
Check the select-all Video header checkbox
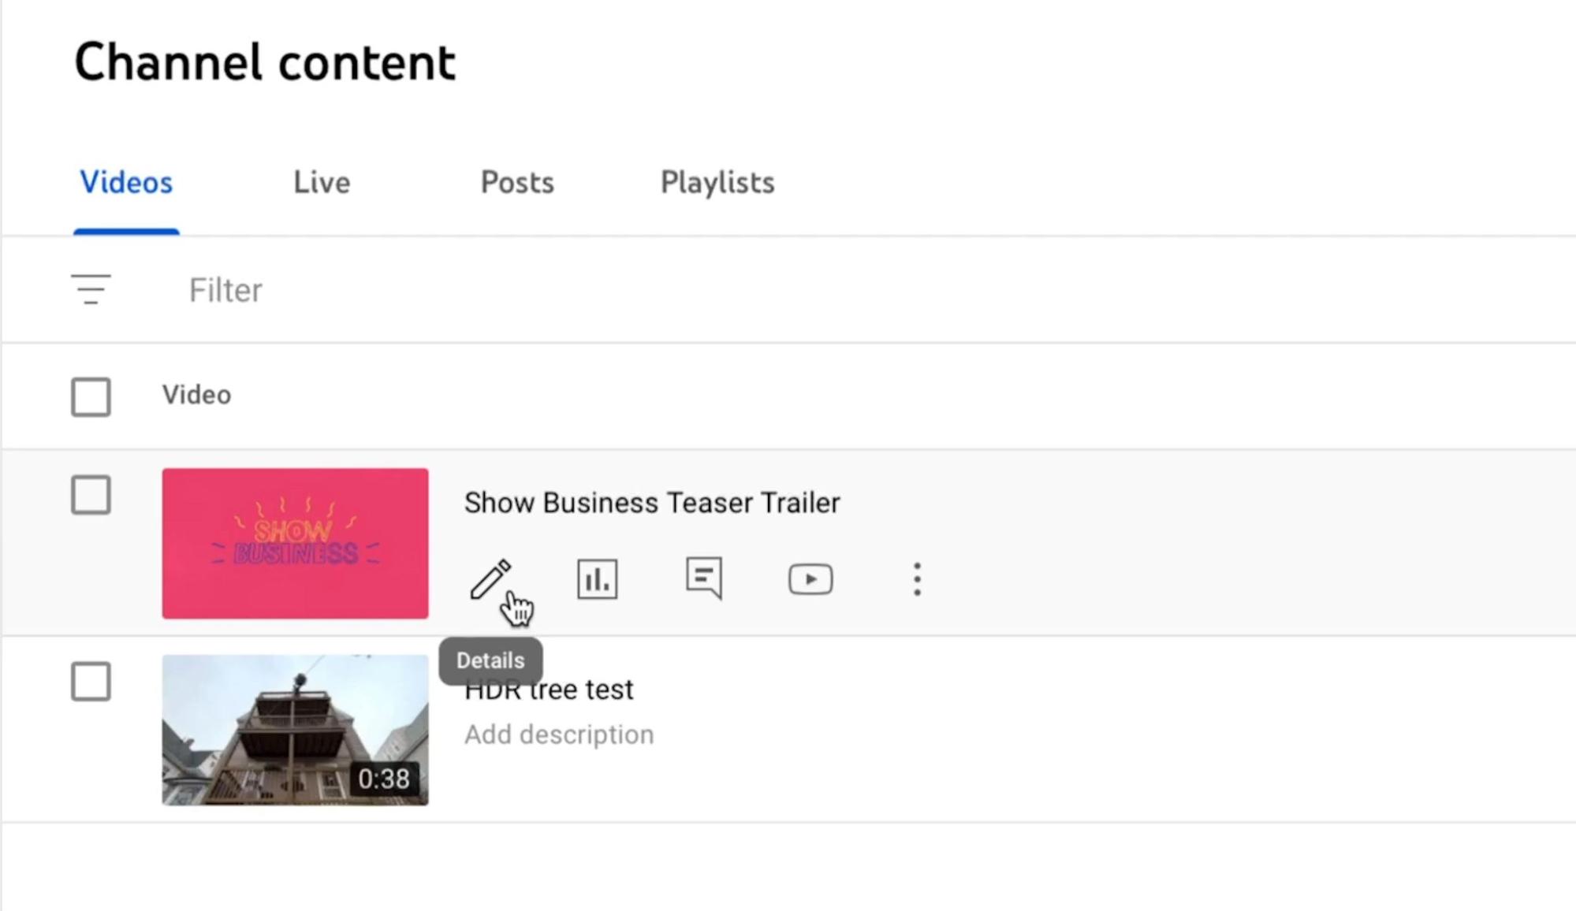click(91, 396)
